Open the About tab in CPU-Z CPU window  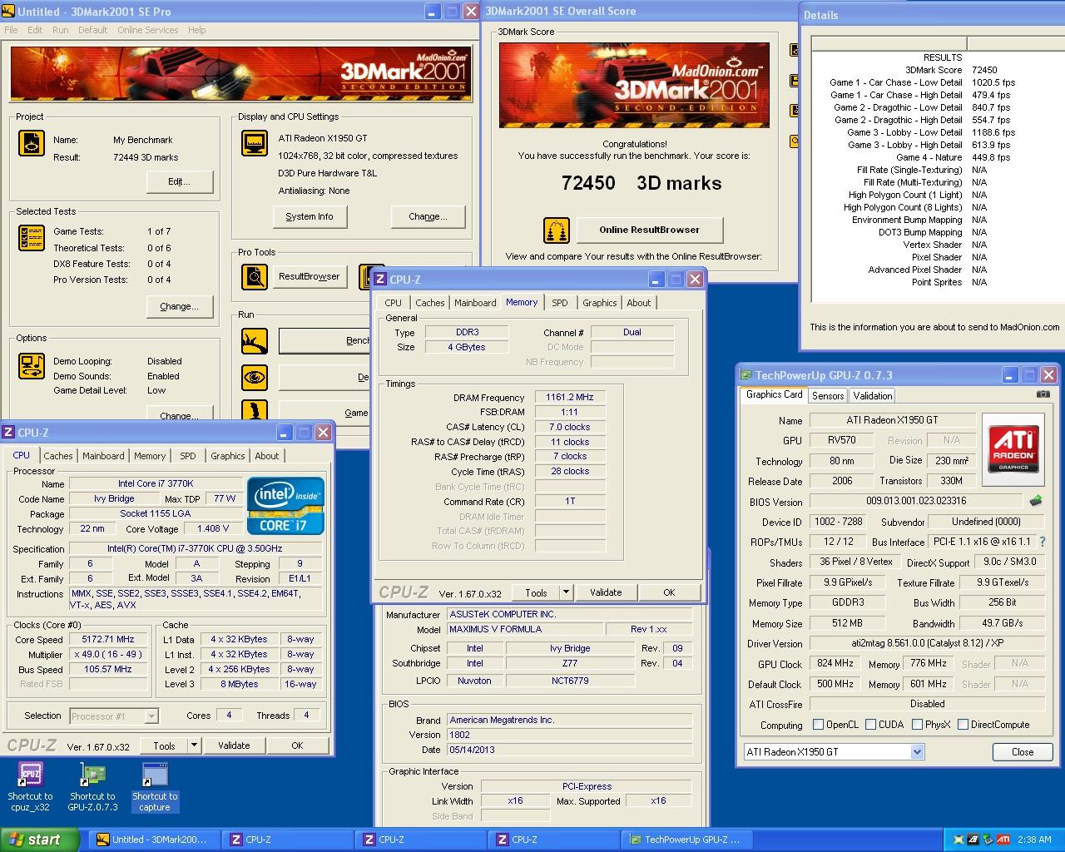pyautogui.click(x=267, y=456)
